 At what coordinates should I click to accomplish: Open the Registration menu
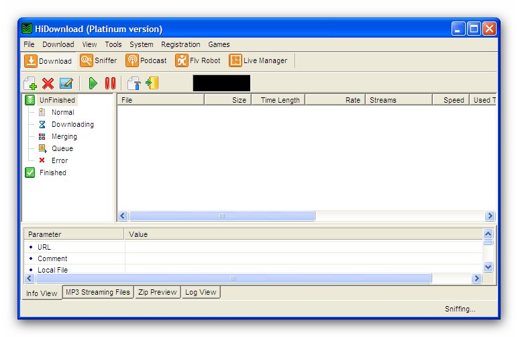tap(180, 44)
